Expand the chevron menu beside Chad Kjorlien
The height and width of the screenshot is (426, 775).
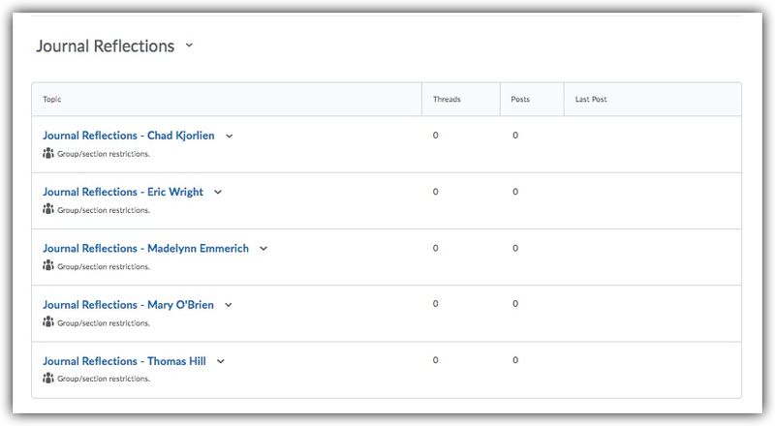230,137
